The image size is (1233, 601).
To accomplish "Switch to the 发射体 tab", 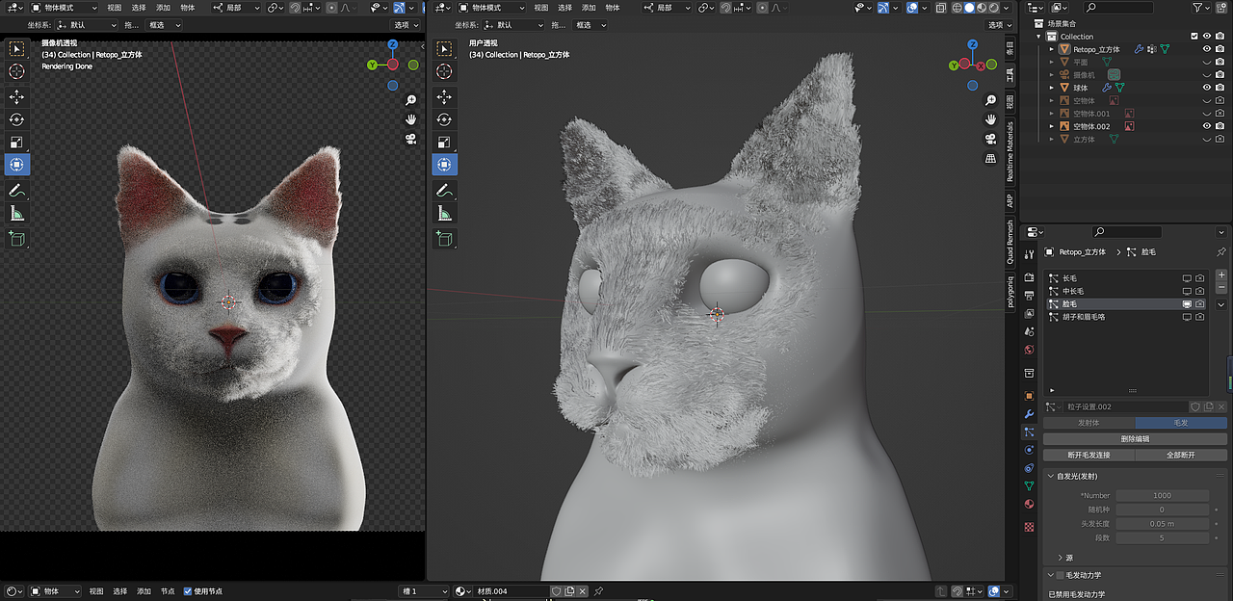I will click(1091, 422).
